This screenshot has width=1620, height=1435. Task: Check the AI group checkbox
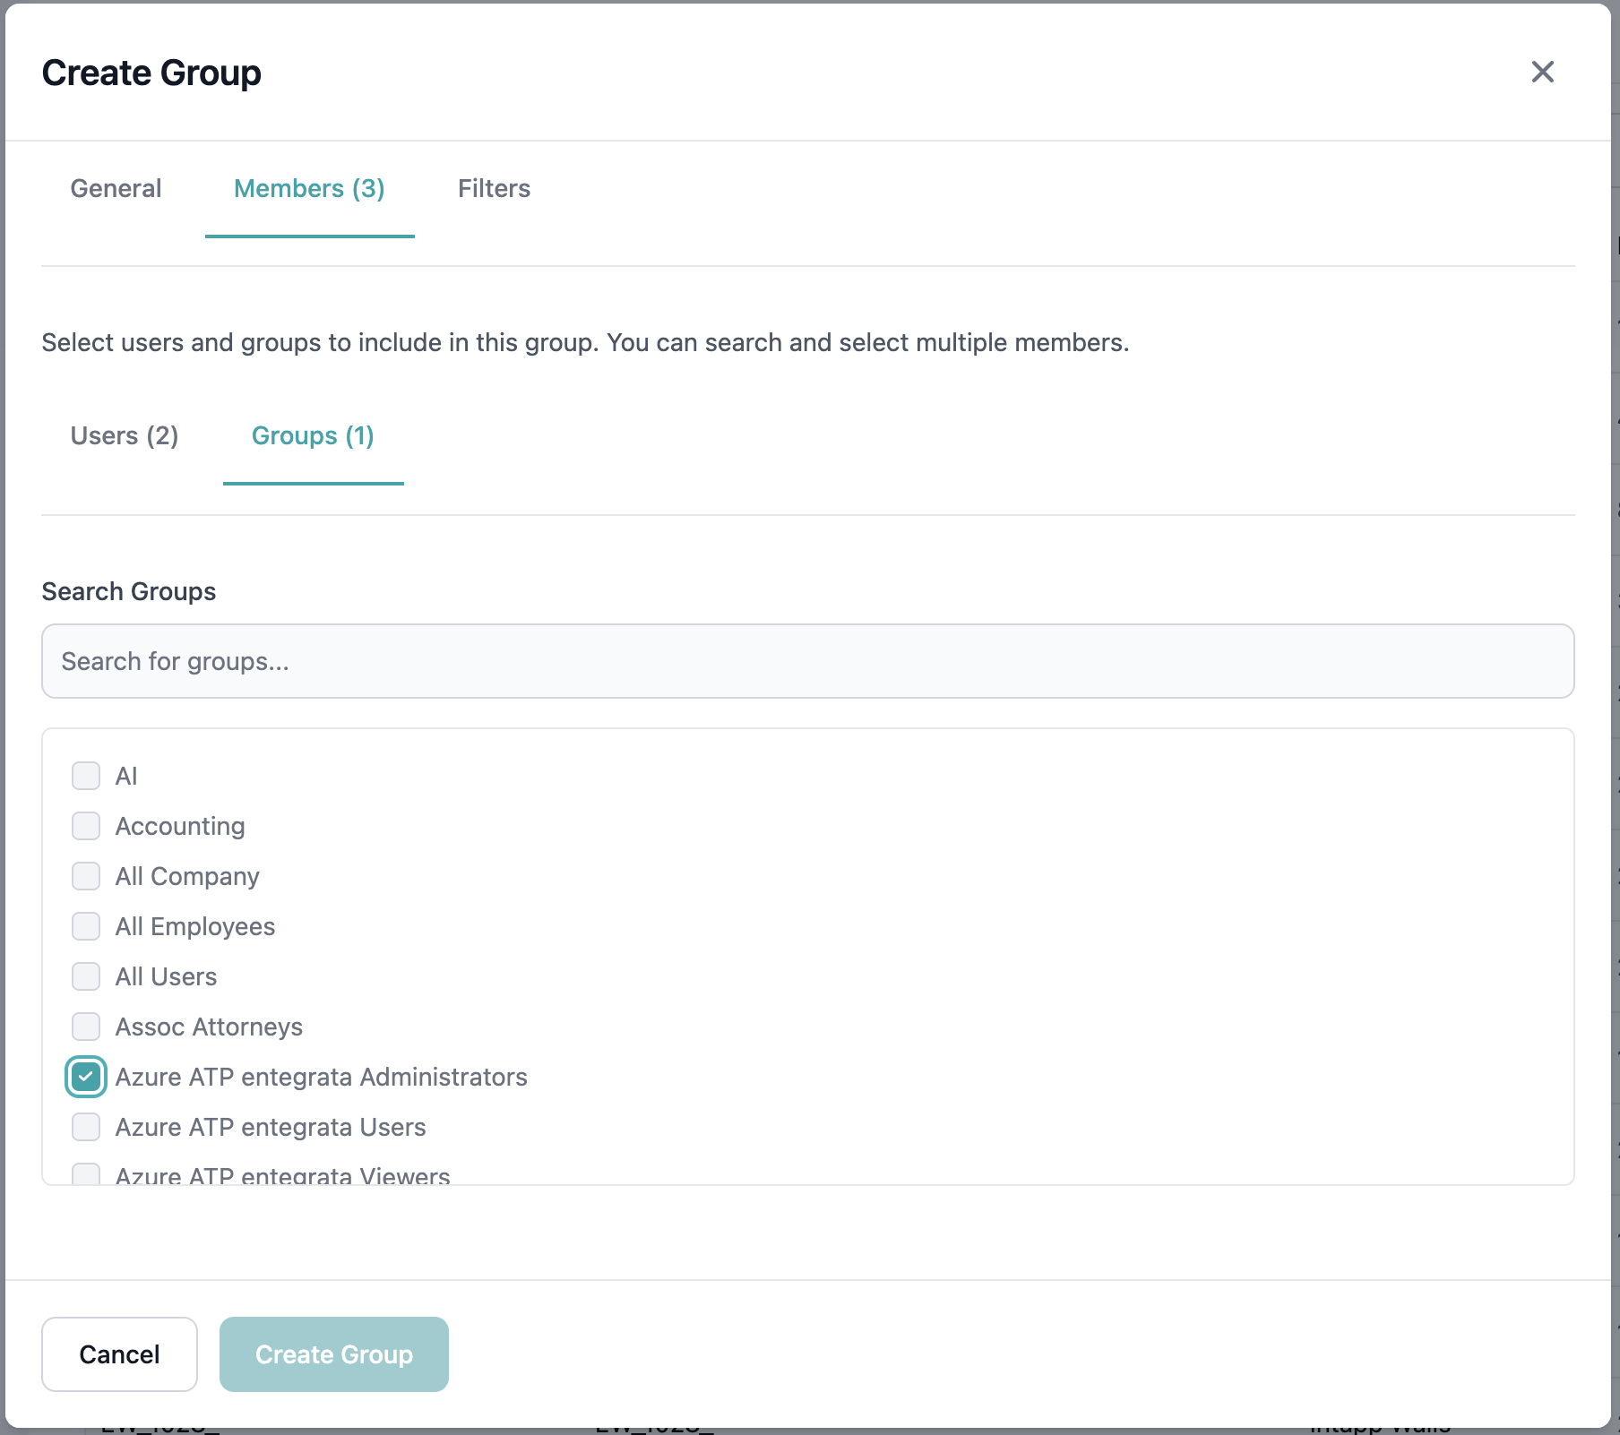(86, 776)
